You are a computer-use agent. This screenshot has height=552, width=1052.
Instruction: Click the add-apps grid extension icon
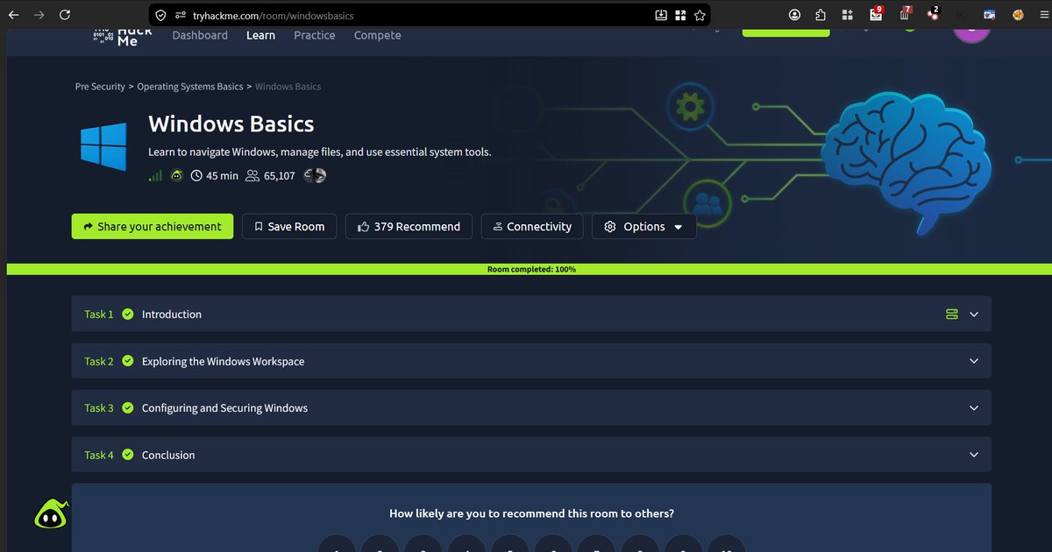[847, 15]
